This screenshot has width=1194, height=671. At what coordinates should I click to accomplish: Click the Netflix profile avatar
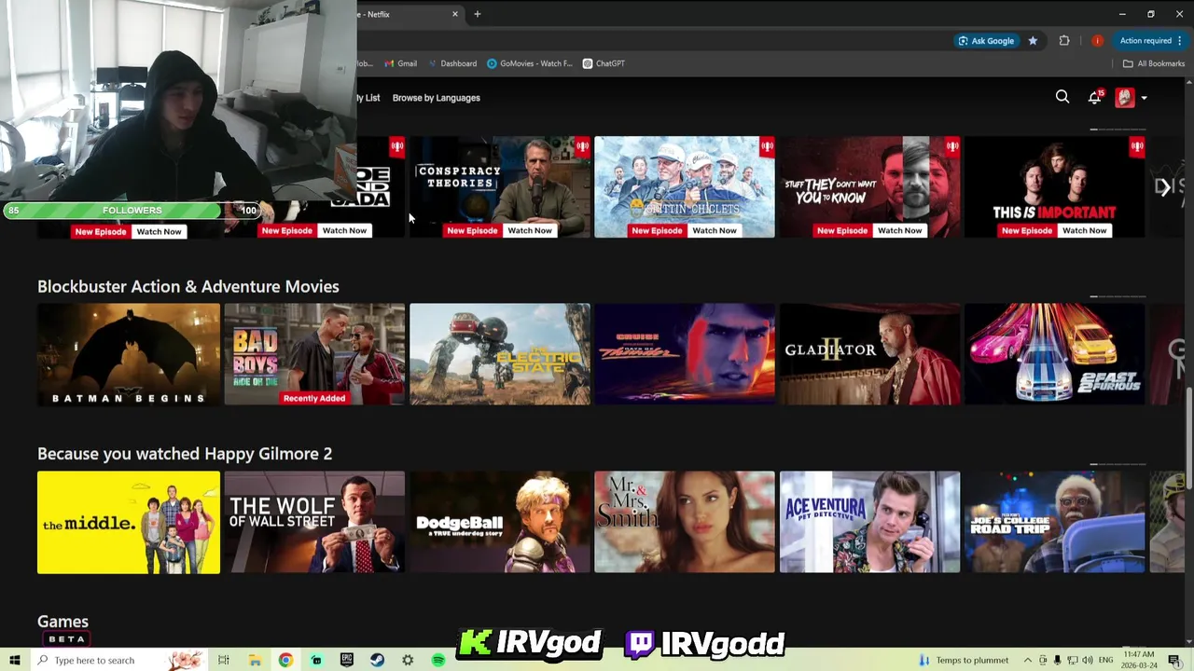point(1125,97)
